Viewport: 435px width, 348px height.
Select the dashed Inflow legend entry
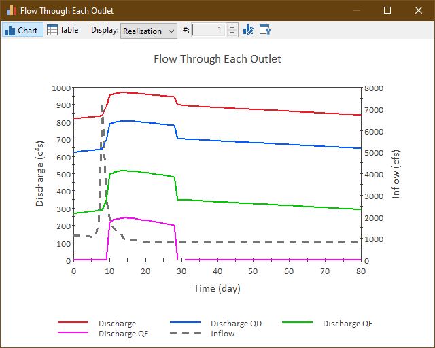(203, 333)
